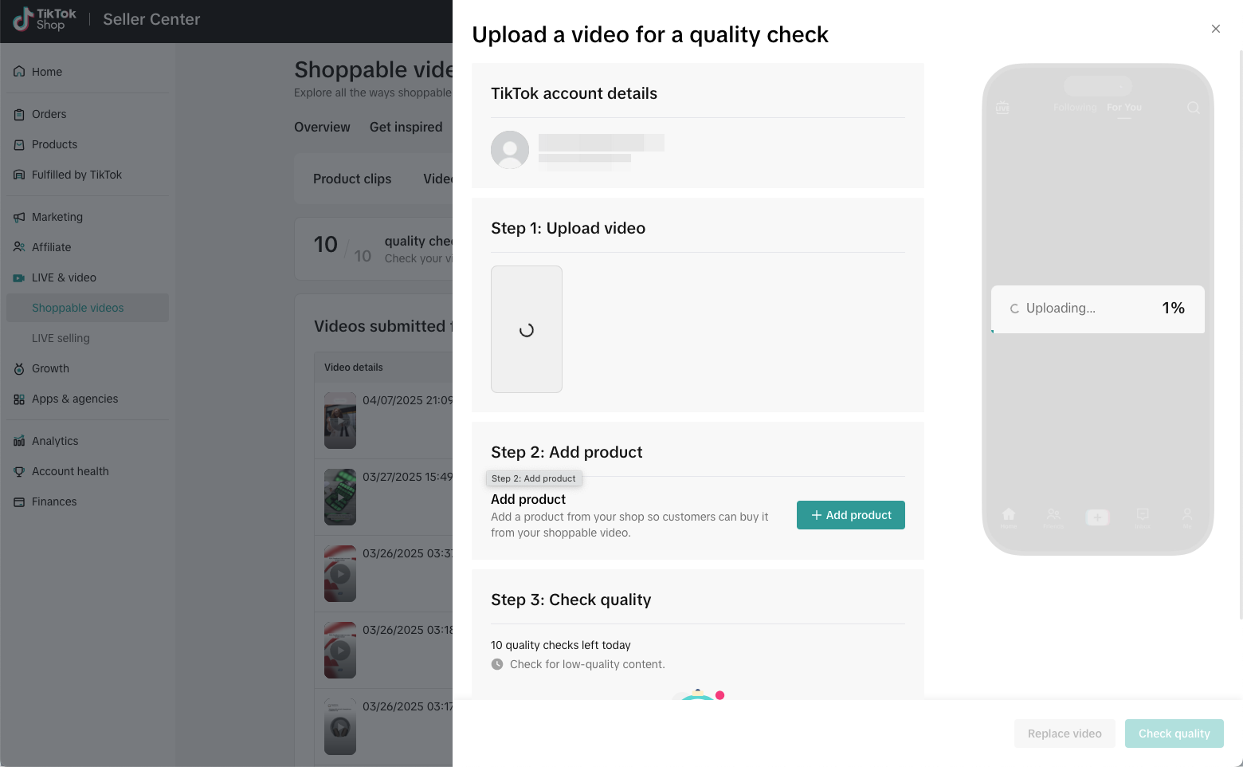The width and height of the screenshot is (1243, 767).
Task: Collapse the LIVE & video menu section
Action: (64, 278)
